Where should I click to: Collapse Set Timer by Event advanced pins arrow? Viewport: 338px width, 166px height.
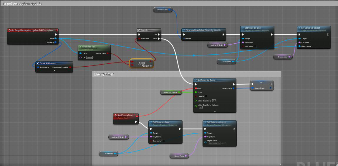(215, 111)
